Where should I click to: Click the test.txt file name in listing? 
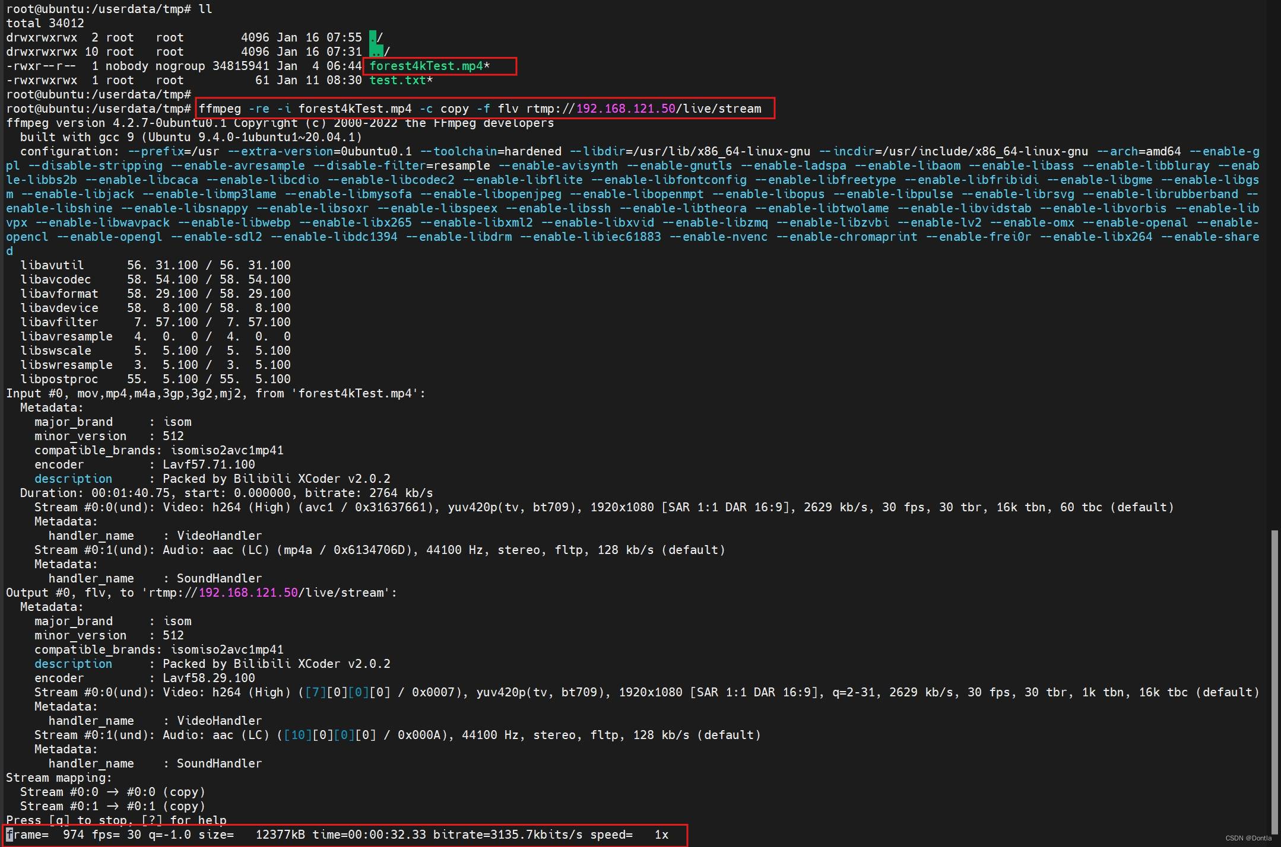(x=398, y=80)
